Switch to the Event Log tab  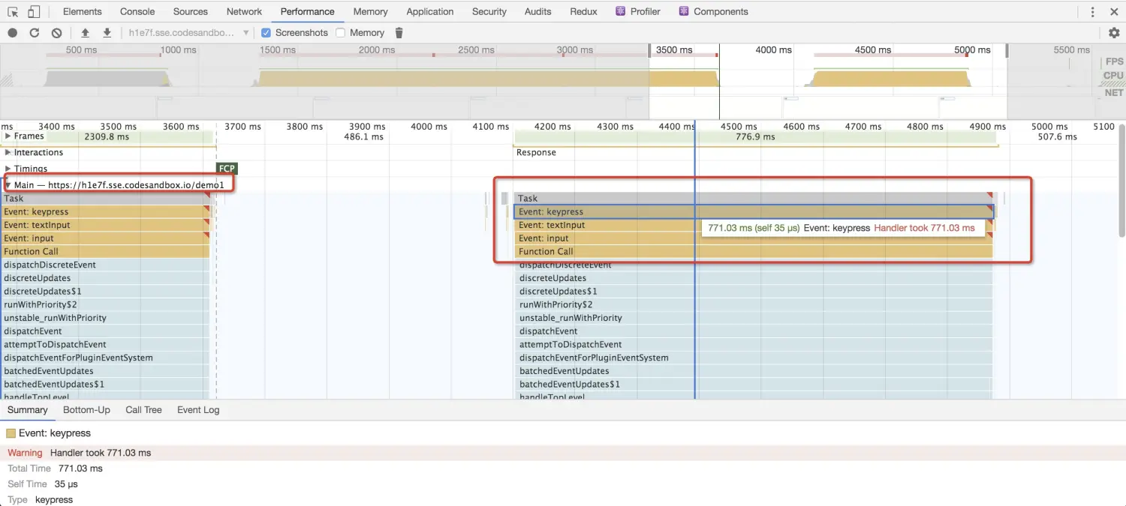click(x=198, y=410)
